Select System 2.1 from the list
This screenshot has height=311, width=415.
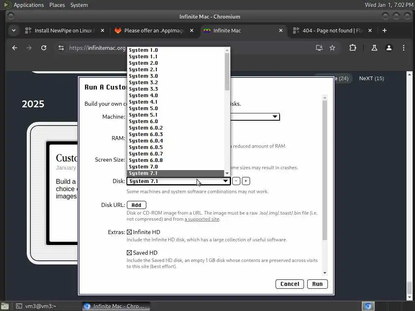176,70
